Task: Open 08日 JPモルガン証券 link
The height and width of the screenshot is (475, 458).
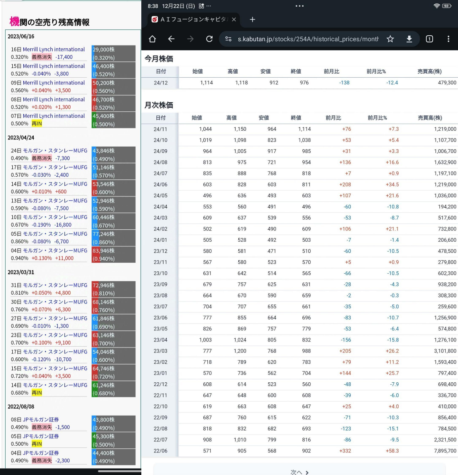Action: [41, 420]
